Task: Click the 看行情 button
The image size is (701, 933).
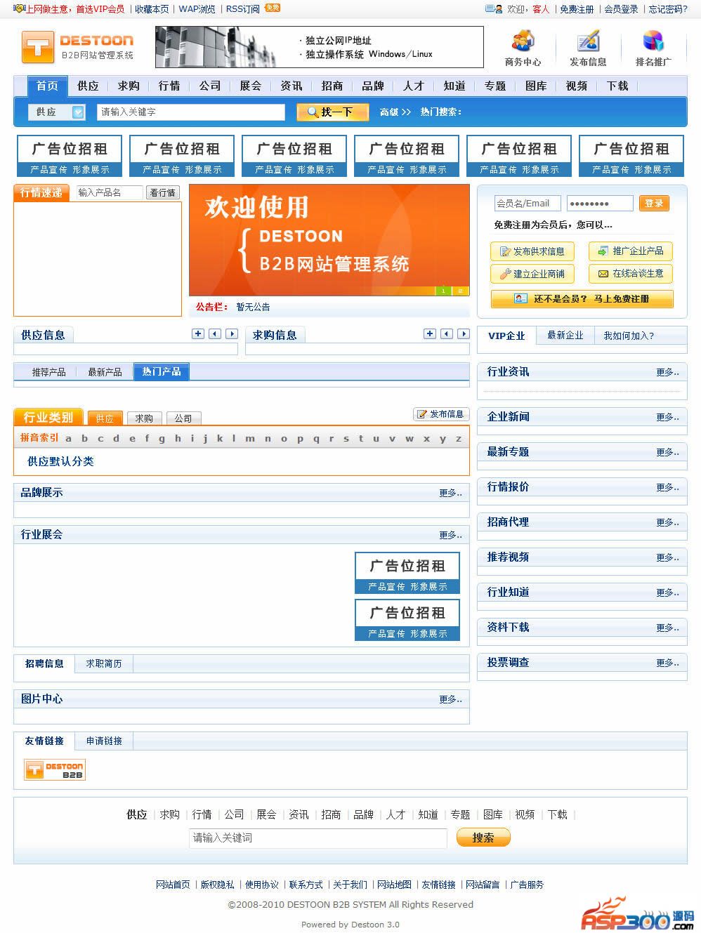Action: pyautogui.click(x=163, y=192)
